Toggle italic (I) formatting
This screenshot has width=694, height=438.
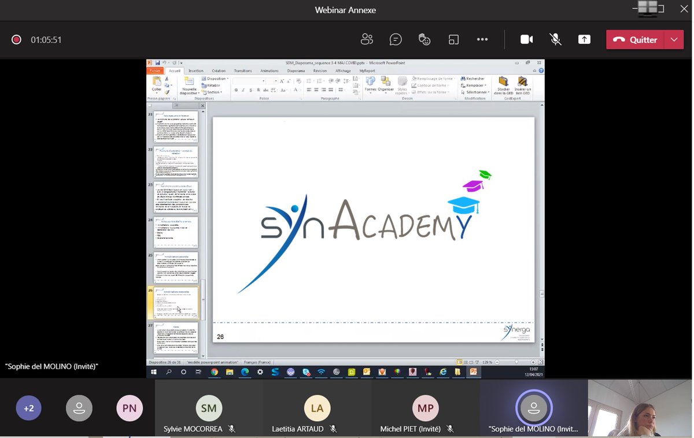pyautogui.click(x=243, y=90)
